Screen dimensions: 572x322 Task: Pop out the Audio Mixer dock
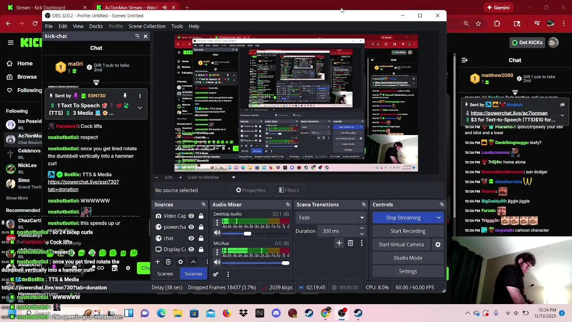[288, 205]
